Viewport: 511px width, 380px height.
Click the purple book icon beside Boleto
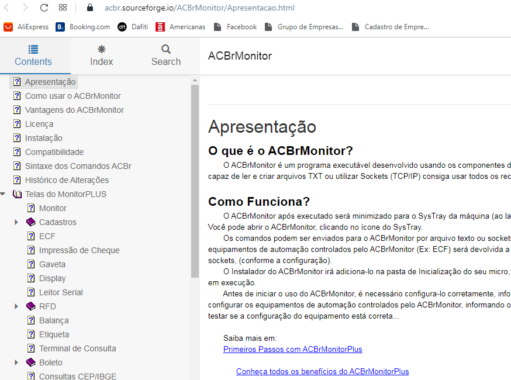tap(31, 362)
